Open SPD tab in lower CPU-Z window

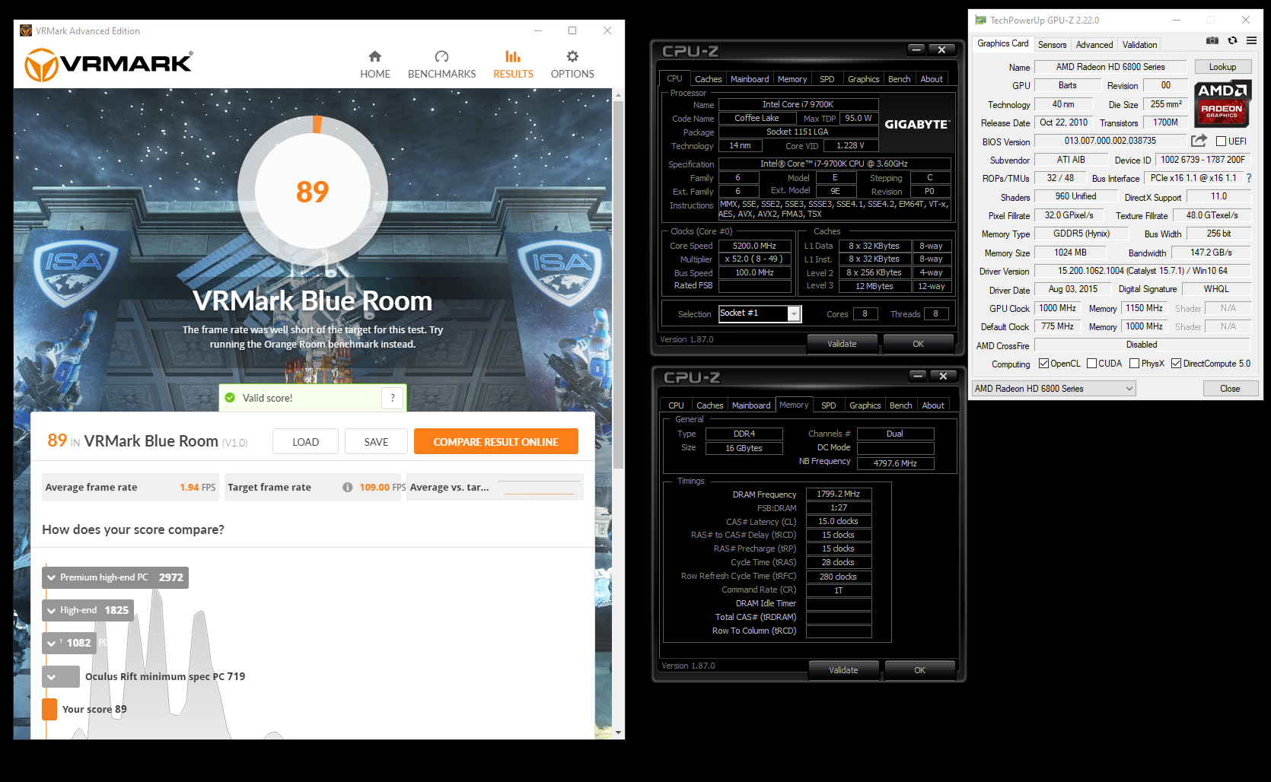[828, 405]
